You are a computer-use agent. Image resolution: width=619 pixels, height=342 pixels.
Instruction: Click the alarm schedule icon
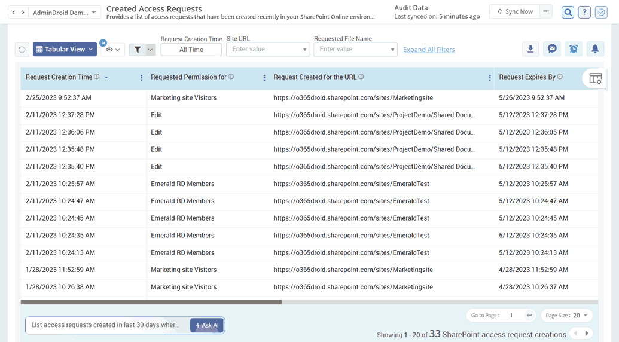tap(574, 49)
